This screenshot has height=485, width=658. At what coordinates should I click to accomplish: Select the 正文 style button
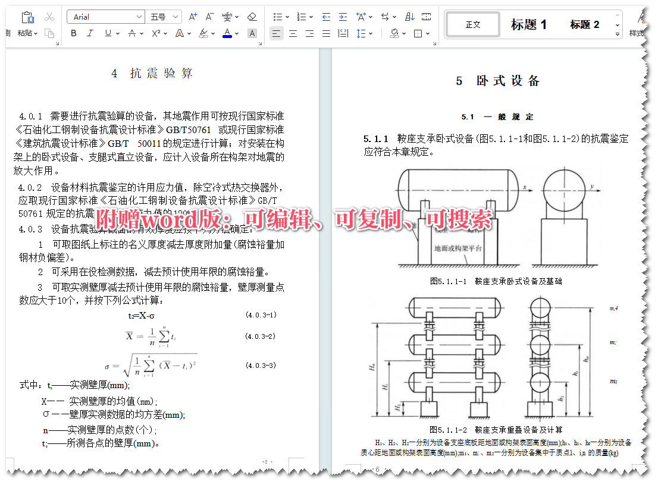pos(472,24)
